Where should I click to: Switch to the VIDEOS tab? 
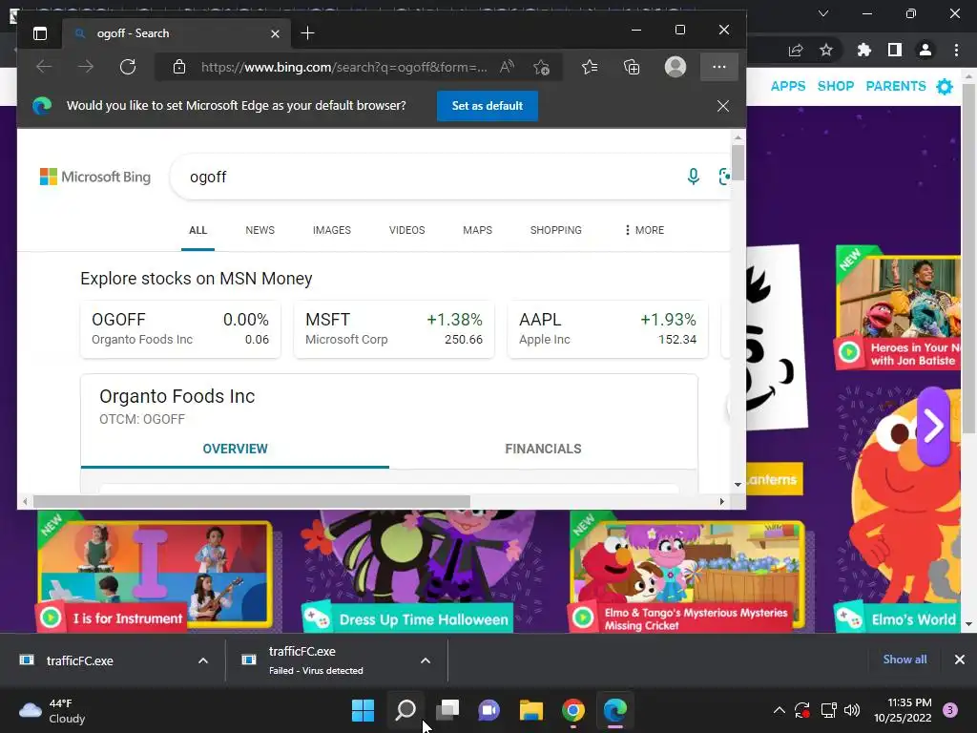[x=406, y=230]
